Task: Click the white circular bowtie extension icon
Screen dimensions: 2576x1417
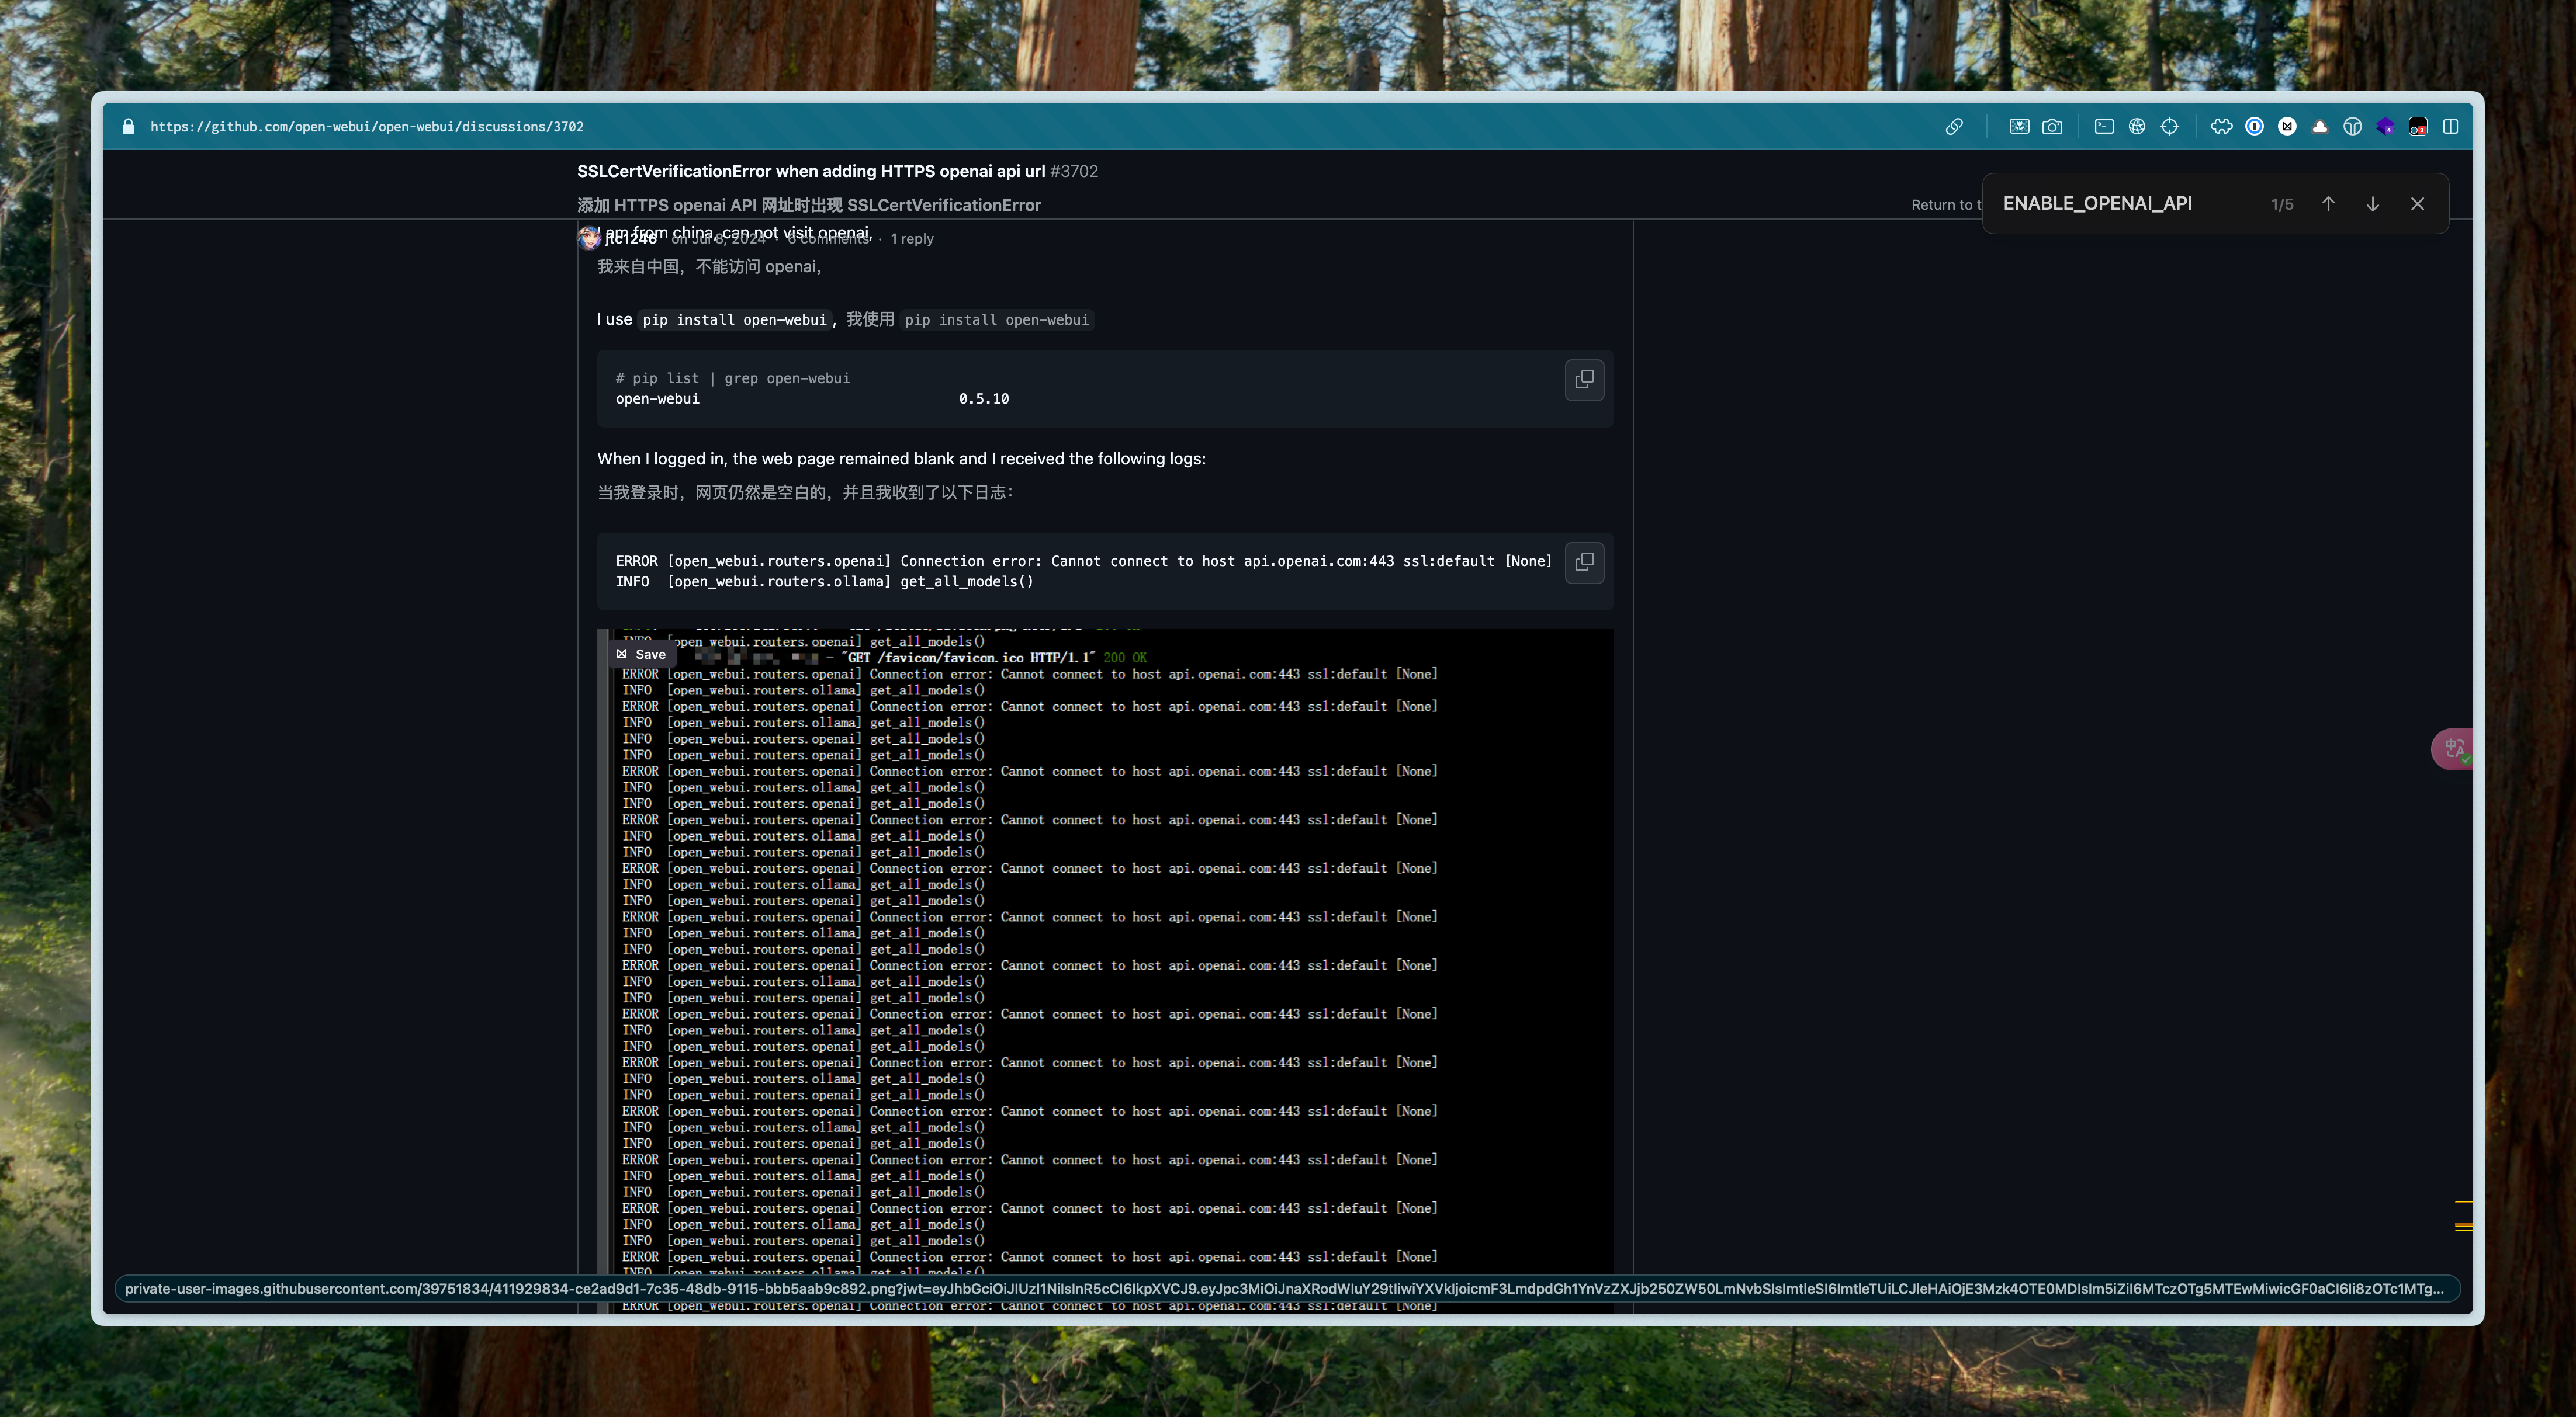Action: click(x=2287, y=127)
